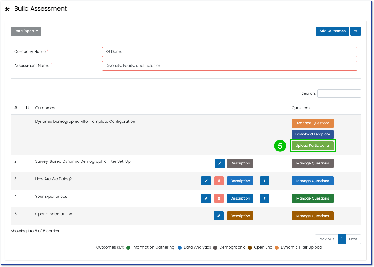Move How Are We Doing? down
Image resolution: width=374 pixels, height=267 pixels.
(264, 181)
